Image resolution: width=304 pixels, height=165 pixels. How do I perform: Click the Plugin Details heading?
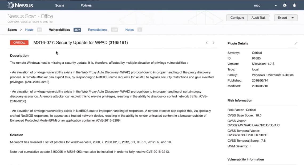tap(238, 43)
